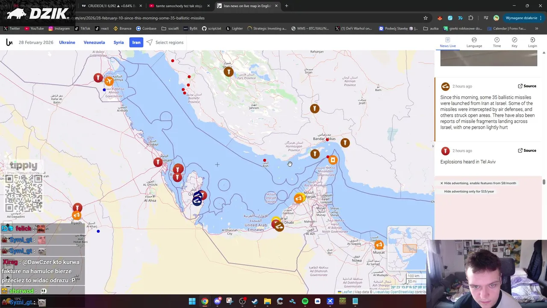547x308 pixels.
Task: Open Source link for ballistic missiles news
Action: click(527, 86)
